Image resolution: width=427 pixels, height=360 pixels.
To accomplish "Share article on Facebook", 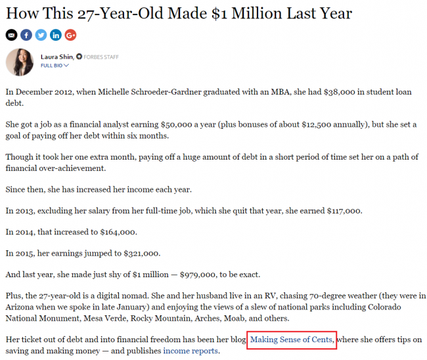I will tap(26, 35).
